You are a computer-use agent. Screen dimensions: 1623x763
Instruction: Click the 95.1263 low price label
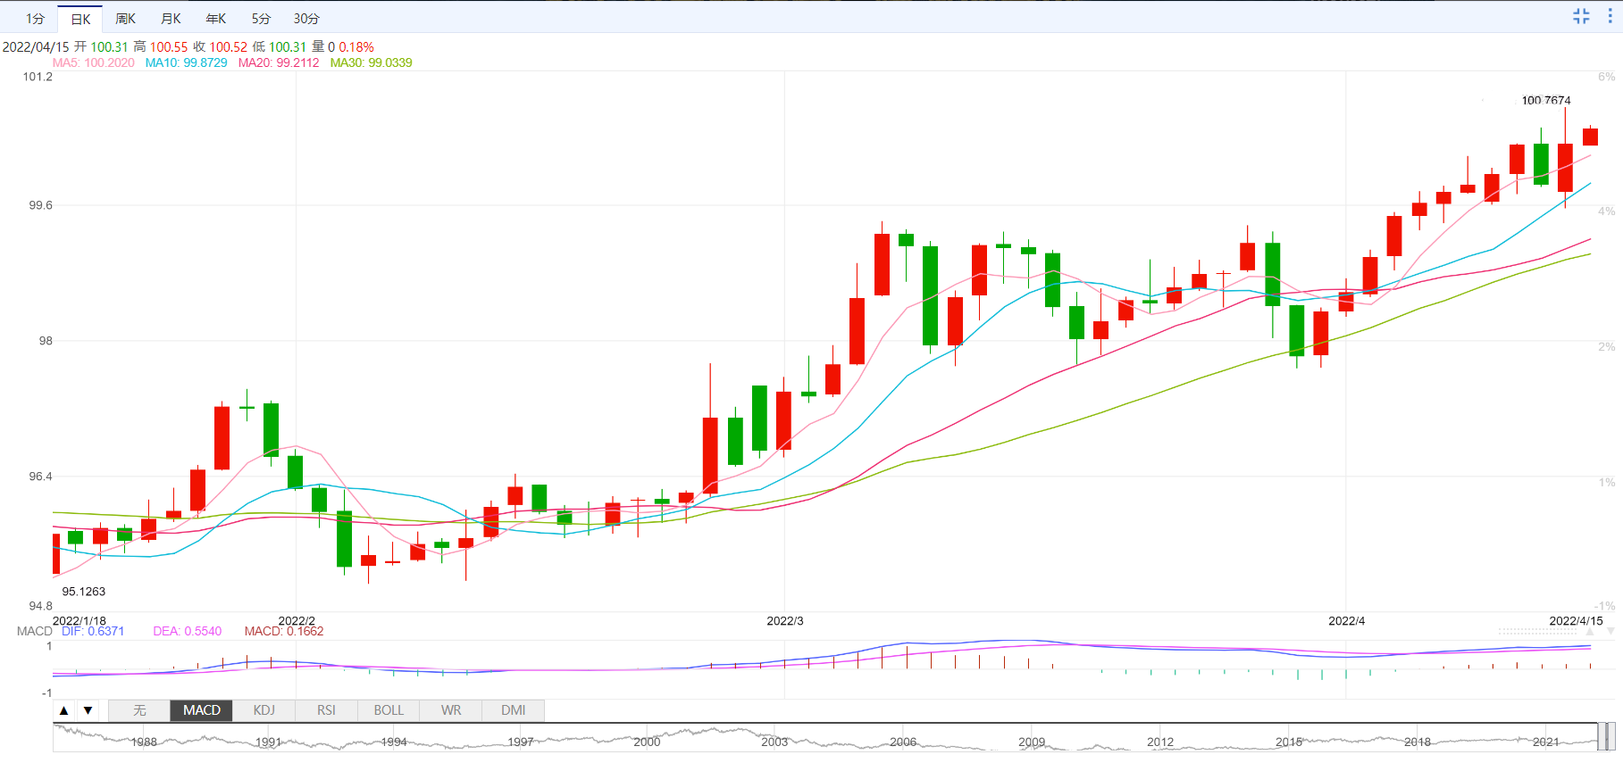[x=83, y=592]
